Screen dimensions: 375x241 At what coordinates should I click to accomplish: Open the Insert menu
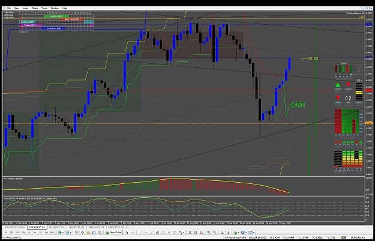25,8
